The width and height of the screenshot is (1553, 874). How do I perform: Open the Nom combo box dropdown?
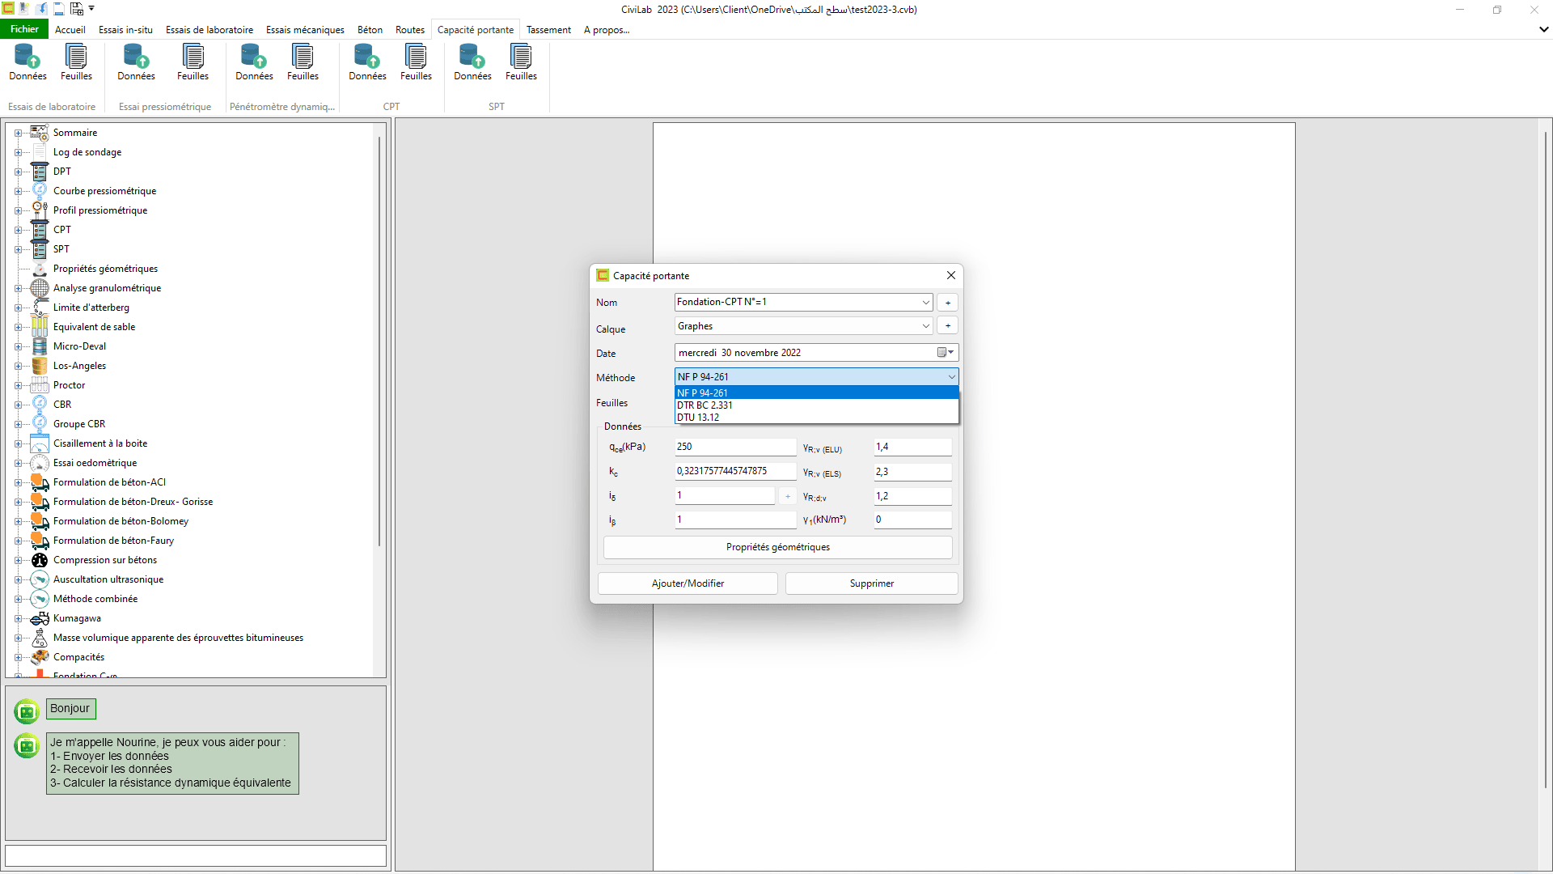pyautogui.click(x=925, y=303)
